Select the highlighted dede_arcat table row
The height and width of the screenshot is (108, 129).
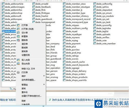click(9, 31)
